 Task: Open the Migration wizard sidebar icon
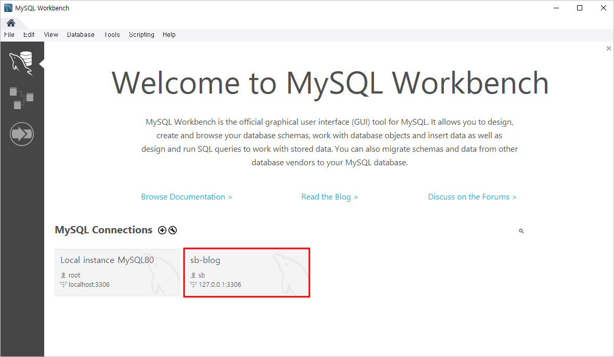point(21,134)
